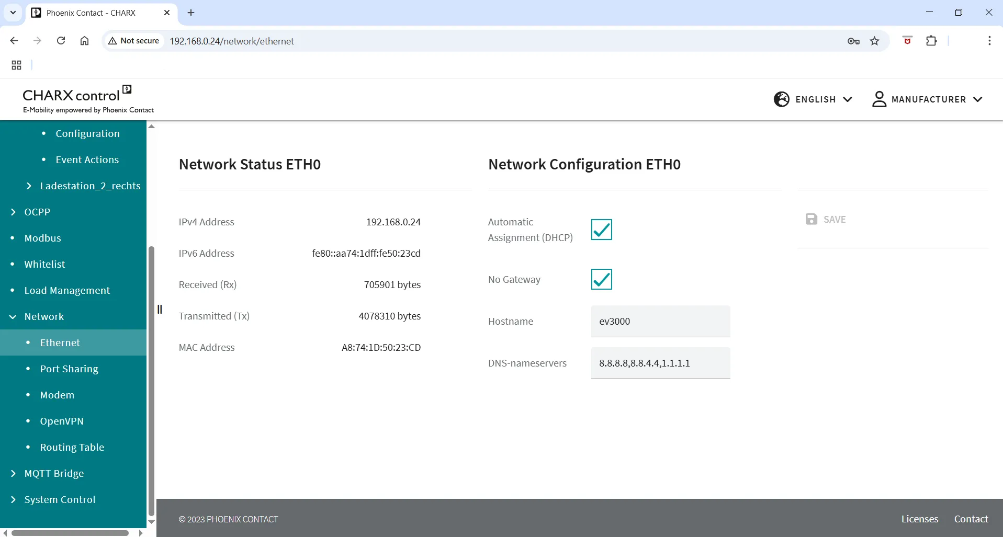Restore down the browser window

click(x=959, y=13)
